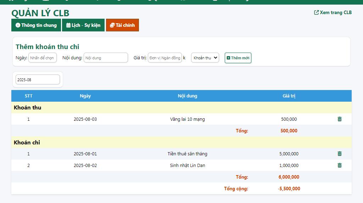Viewport: 363px width, 203px height.
Task: Click the QUẢN LÝ CLB page heading
Action: click(x=40, y=13)
